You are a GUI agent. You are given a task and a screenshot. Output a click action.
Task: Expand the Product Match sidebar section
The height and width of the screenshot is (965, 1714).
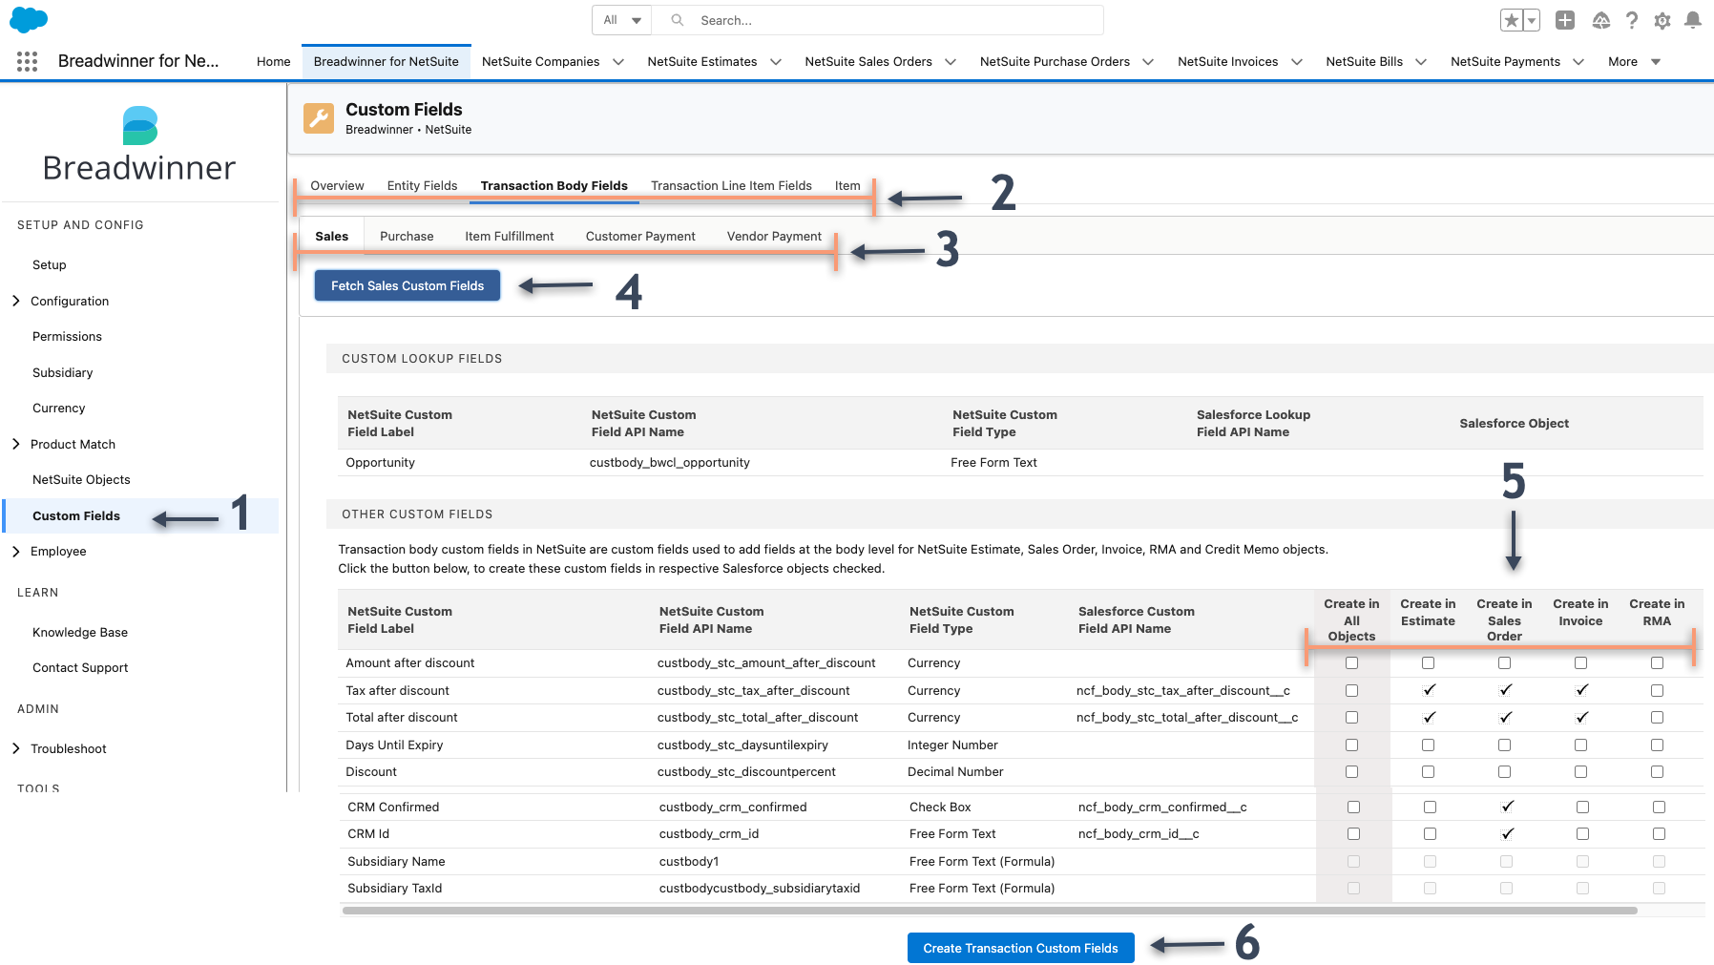coord(16,444)
